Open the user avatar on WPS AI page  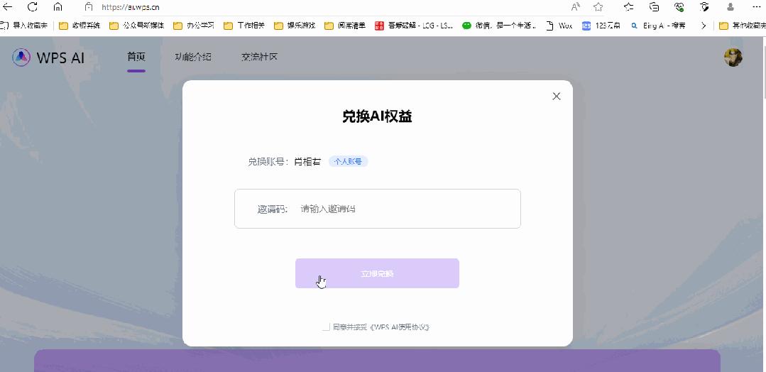coord(733,58)
